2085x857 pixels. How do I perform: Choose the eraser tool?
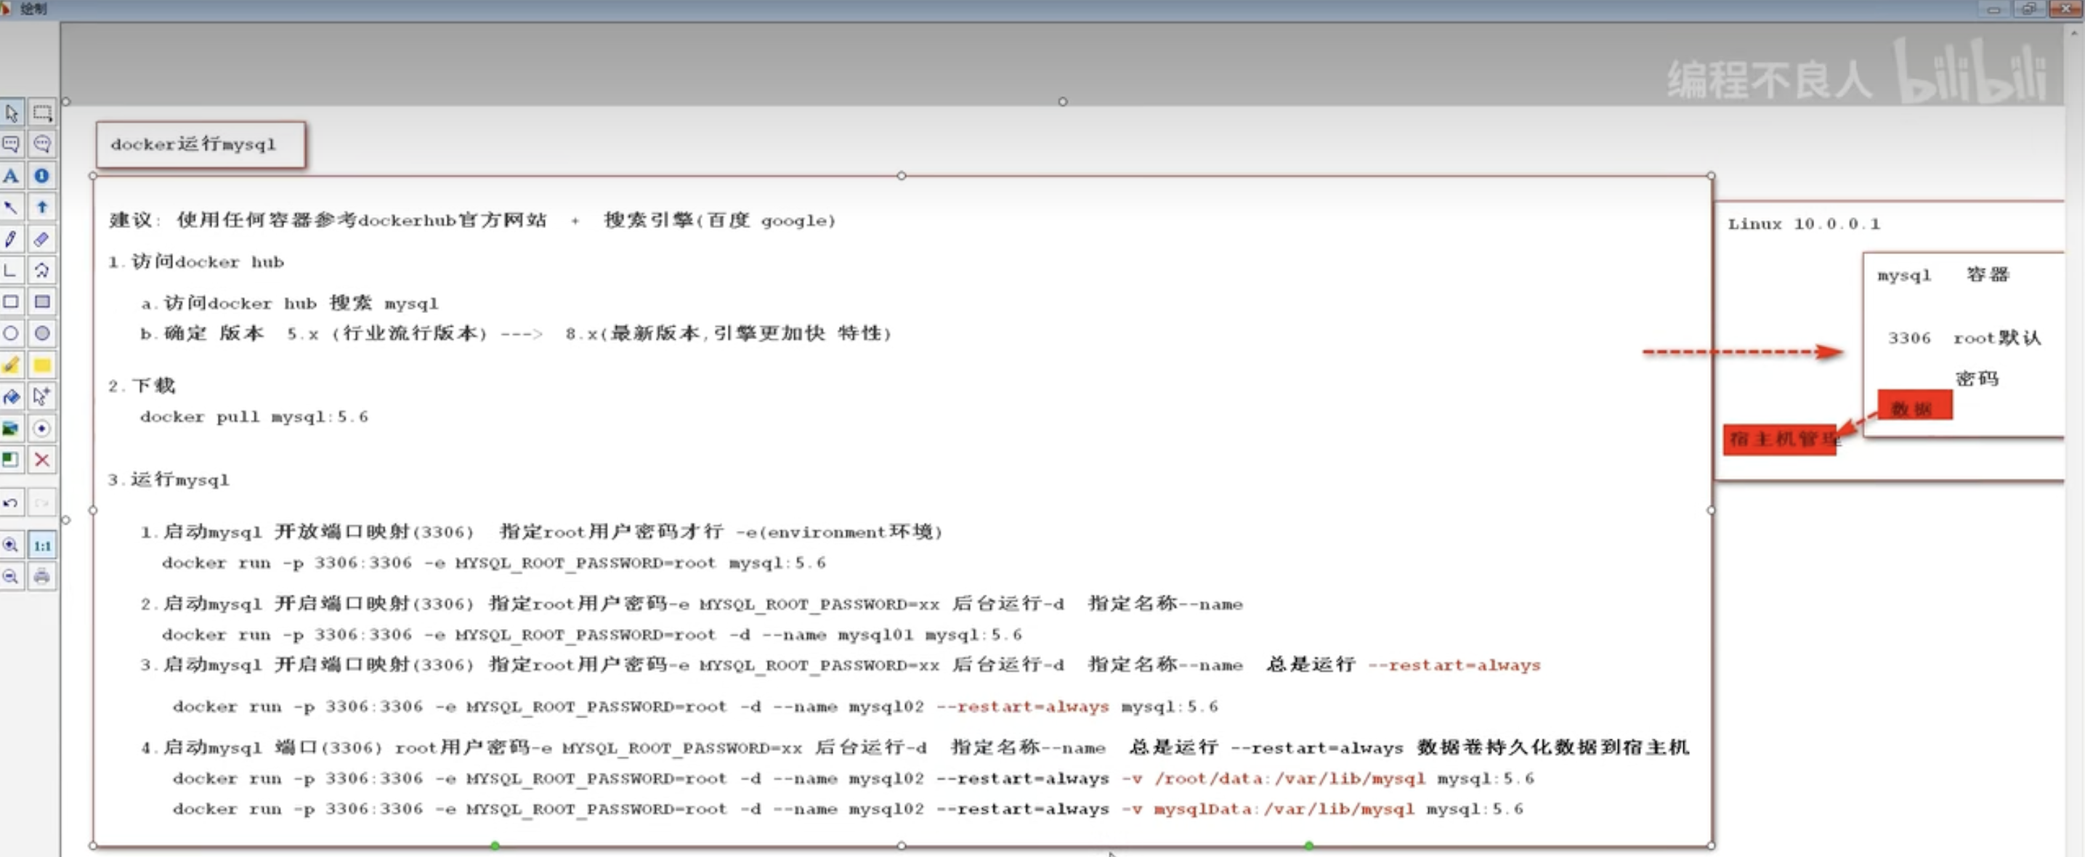(42, 239)
